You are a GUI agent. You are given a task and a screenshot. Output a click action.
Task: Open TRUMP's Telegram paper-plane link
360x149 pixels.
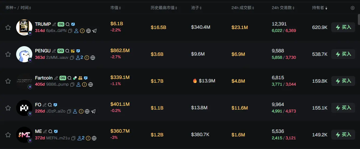point(94,31)
